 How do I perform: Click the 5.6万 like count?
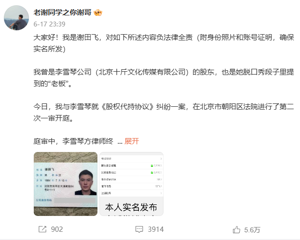click(252, 230)
